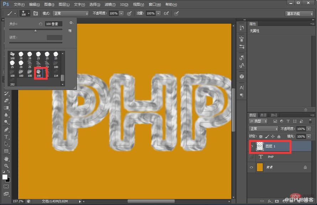Screen dimensions: 317x205
Task: Open brush picker settings gear
Action: pos(71,23)
